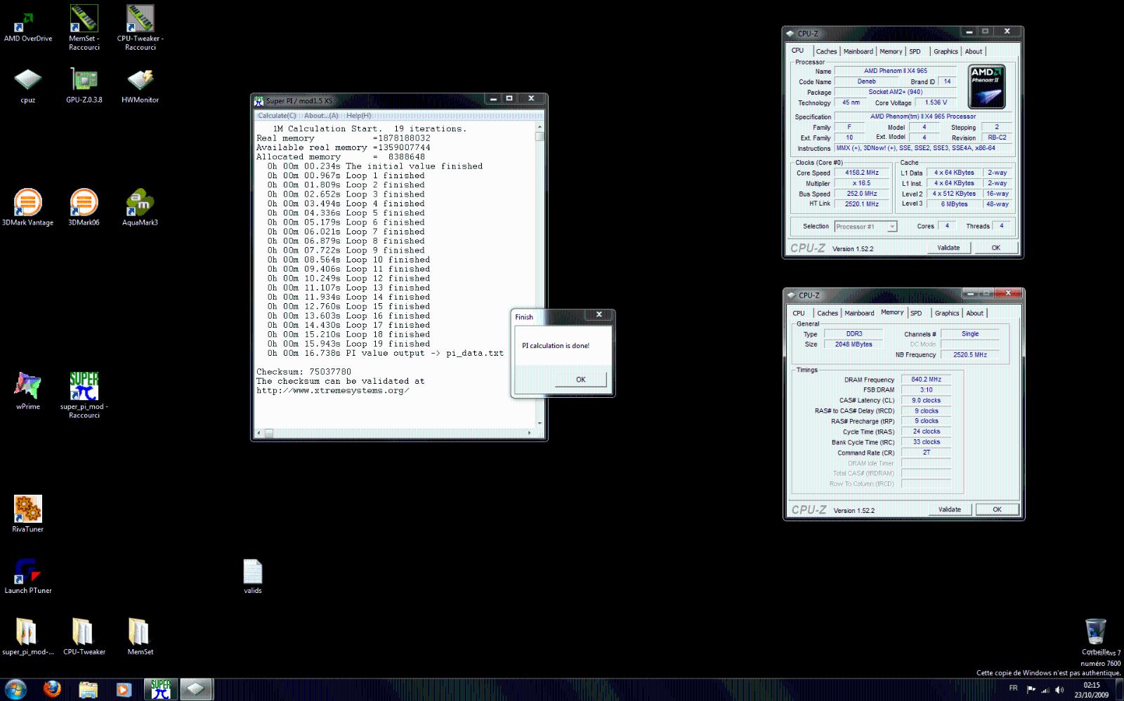1124x701 pixels.
Task: Select the valids text file
Action: [252, 575]
